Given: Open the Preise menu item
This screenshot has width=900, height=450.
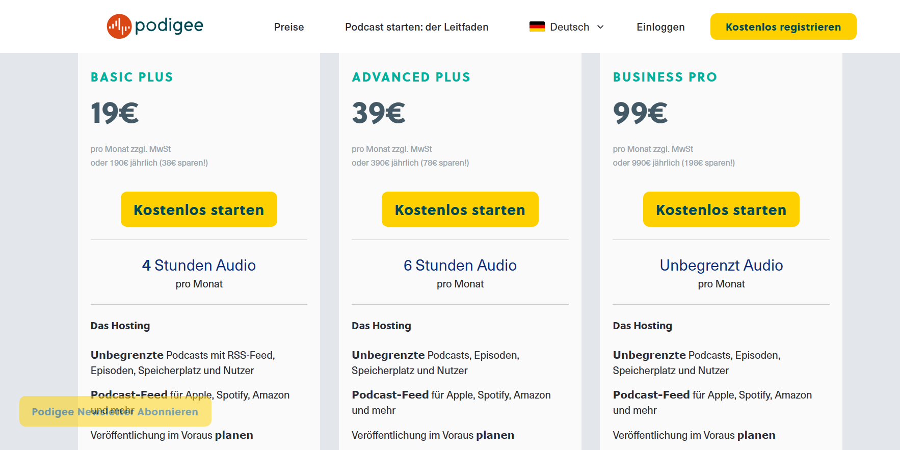Looking at the screenshot, I should click(289, 27).
